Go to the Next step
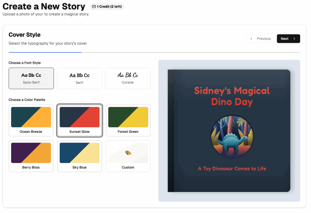The height and width of the screenshot is (213, 311). click(288, 39)
